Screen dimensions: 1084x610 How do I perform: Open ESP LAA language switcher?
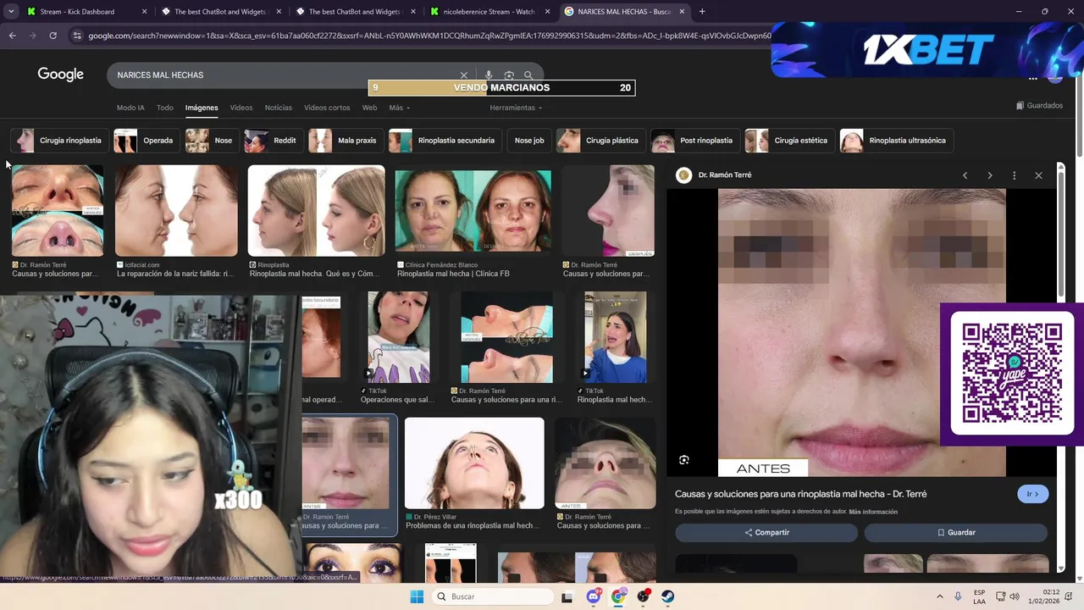tap(980, 596)
